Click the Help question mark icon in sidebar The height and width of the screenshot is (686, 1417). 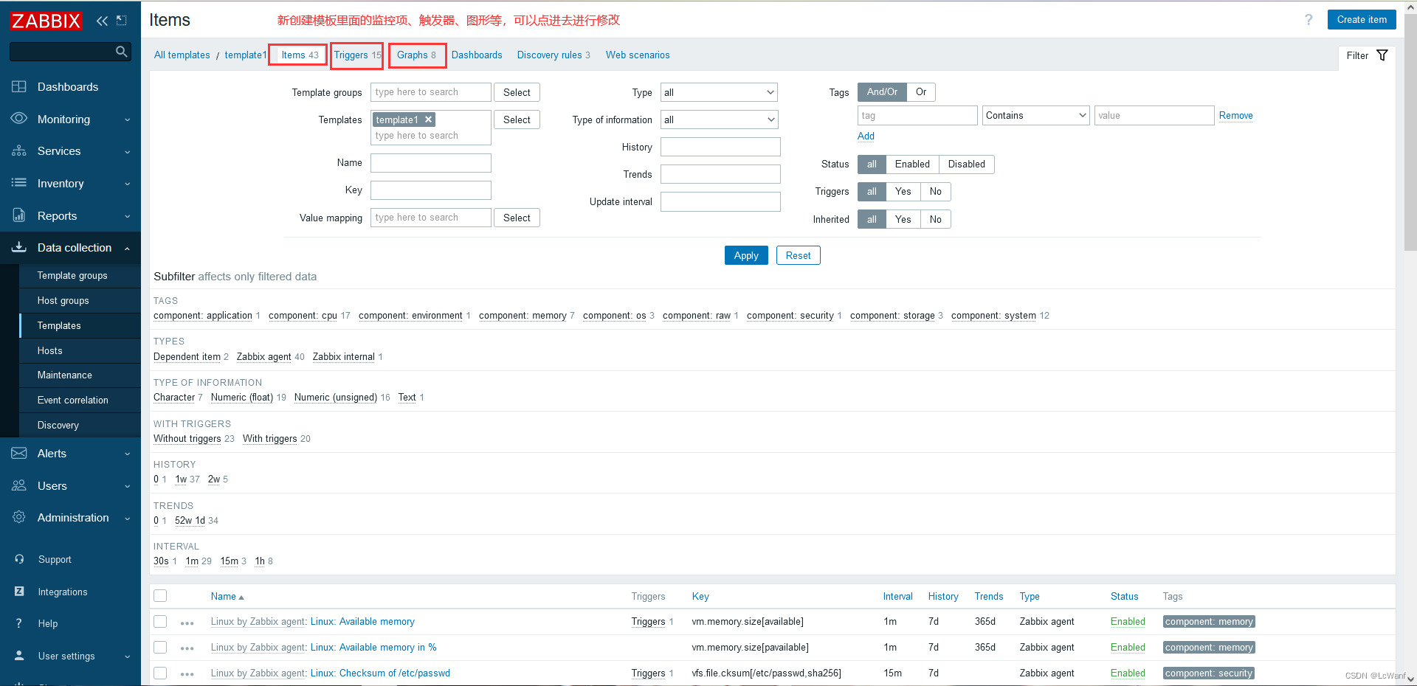19,623
